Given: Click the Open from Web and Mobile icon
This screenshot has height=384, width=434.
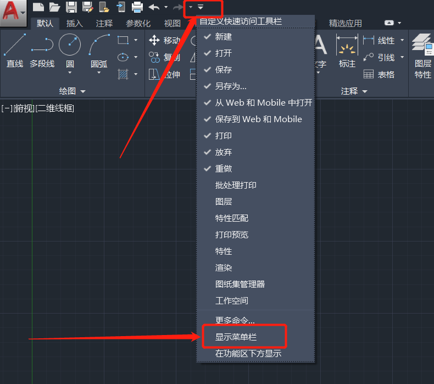Looking at the screenshot, I should [x=104, y=7].
